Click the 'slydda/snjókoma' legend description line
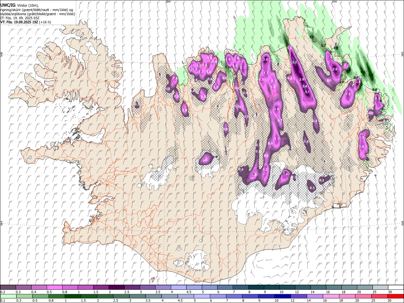404x303 pixels. click(x=38, y=14)
